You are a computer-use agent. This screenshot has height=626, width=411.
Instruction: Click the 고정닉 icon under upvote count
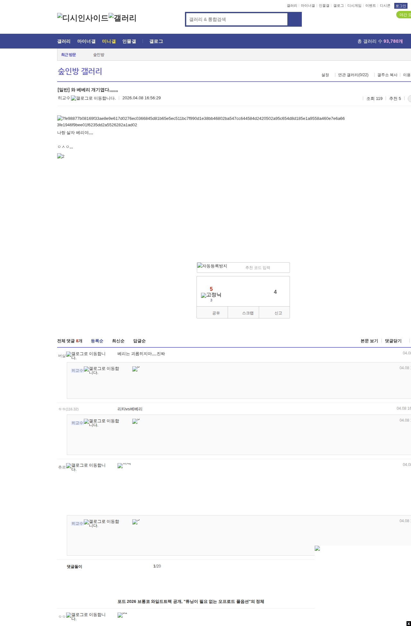[211, 295]
